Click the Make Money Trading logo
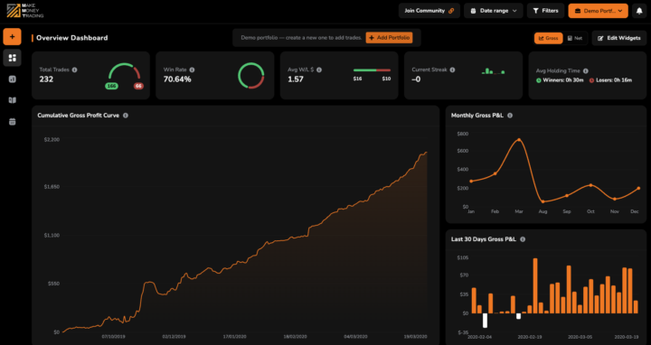This screenshot has width=651, height=345. (x=25, y=10)
